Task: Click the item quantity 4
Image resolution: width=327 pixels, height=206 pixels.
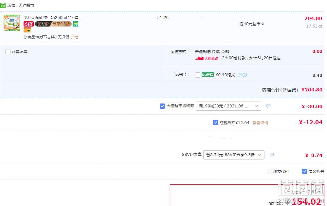Action: [x=202, y=18]
